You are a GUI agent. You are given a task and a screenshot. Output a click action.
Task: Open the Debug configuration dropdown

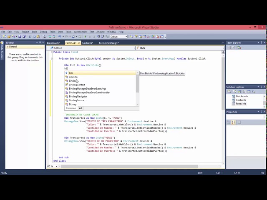126,37
